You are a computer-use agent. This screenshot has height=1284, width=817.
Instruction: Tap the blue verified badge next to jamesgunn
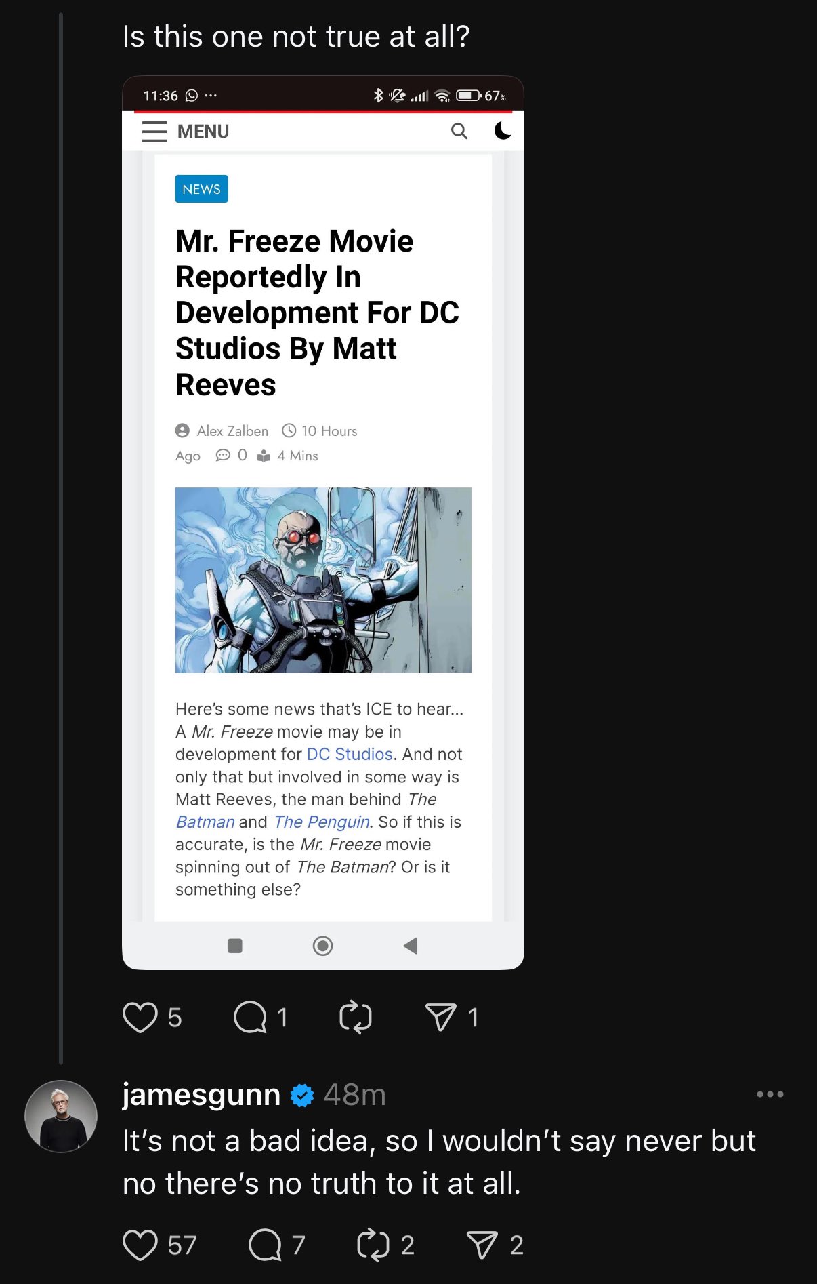302,1096
